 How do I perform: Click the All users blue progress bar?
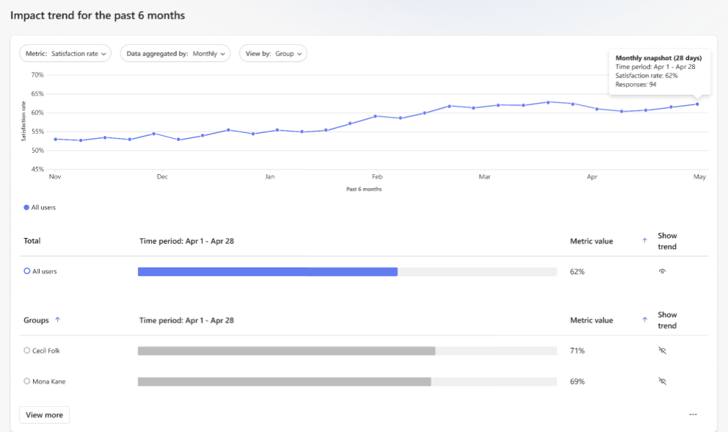coord(267,272)
